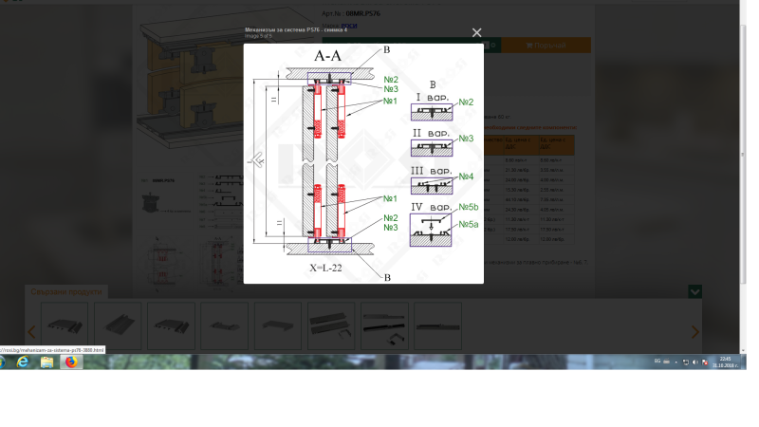
Task: Open the second related product thumbnail
Action: [118, 325]
